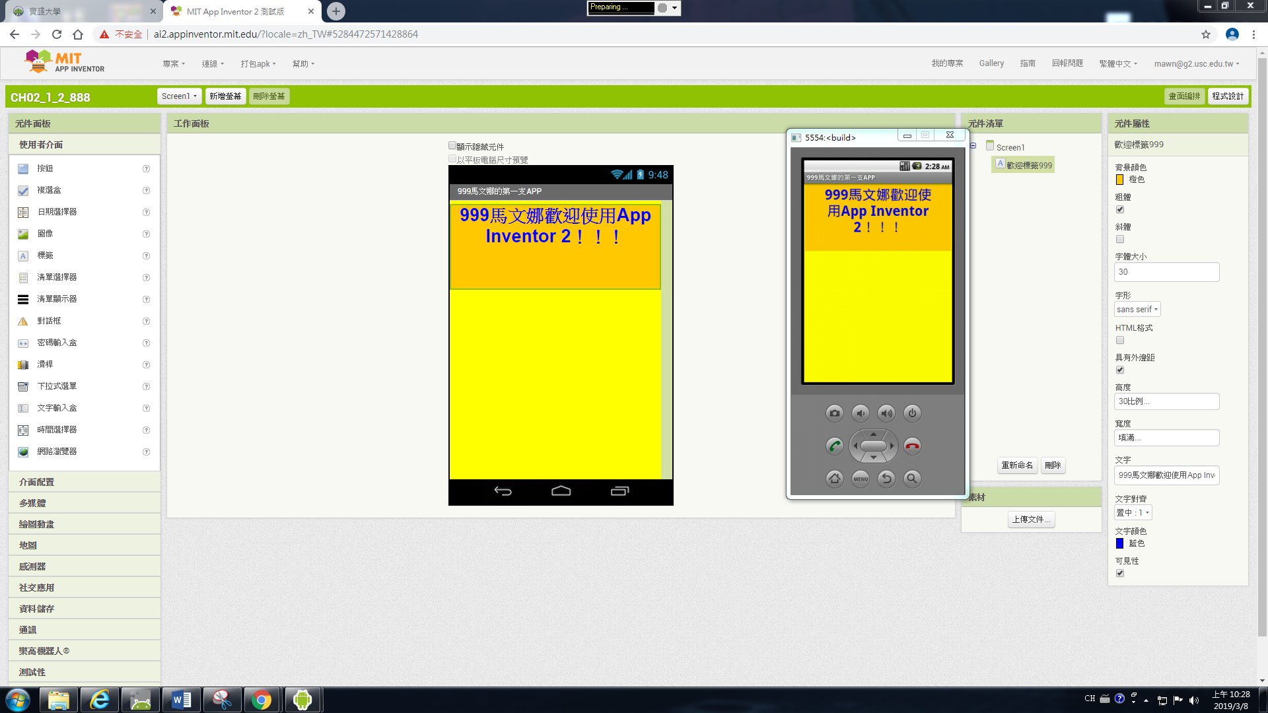The image size is (1268, 713).
Task: Expand 介面配置 palette section
Action: [x=85, y=482]
